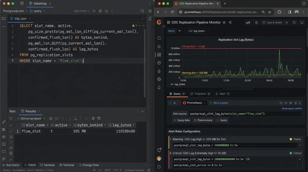This screenshot has width=308, height=172.
Task: Open DataGrip search magnifier
Action: 142,11
